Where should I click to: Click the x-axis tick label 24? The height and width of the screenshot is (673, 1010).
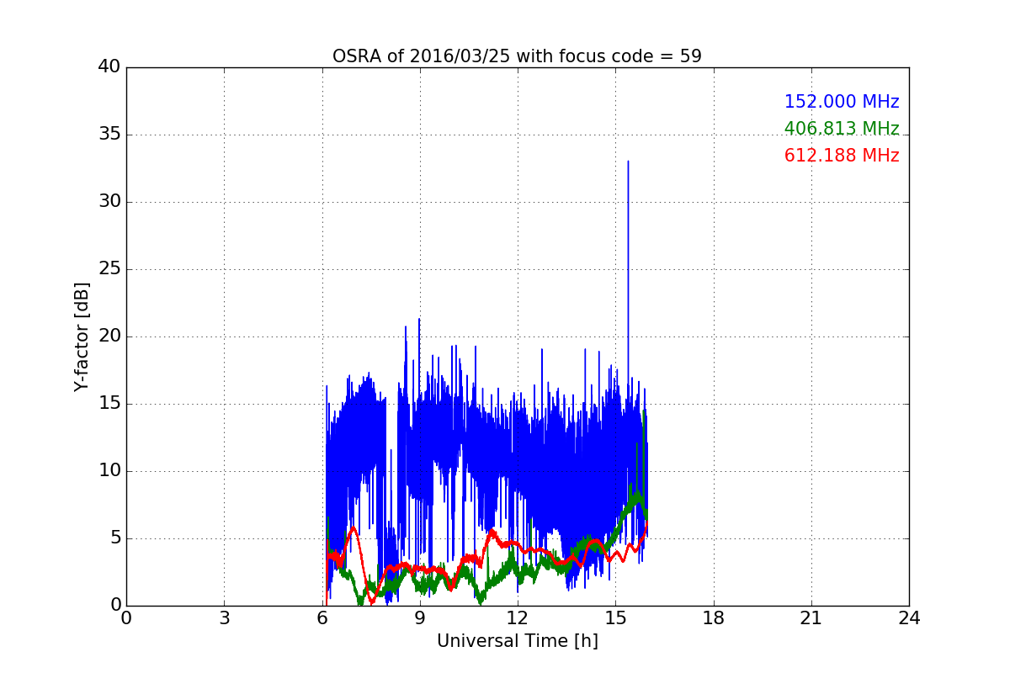909,617
